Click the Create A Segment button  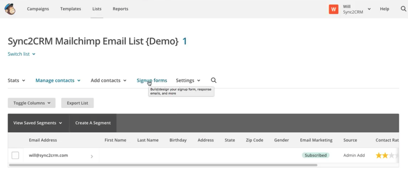[x=93, y=123]
